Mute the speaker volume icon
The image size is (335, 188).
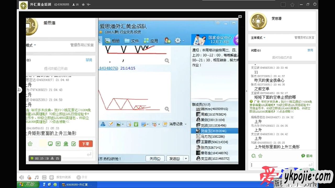22,177
